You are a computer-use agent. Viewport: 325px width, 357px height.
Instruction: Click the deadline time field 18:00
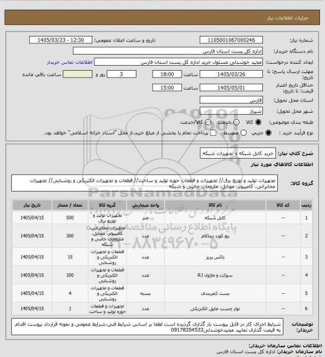coord(167,74)
